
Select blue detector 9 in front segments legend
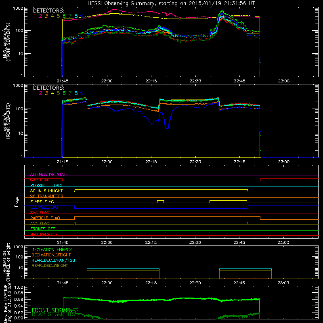pos(82,16)
